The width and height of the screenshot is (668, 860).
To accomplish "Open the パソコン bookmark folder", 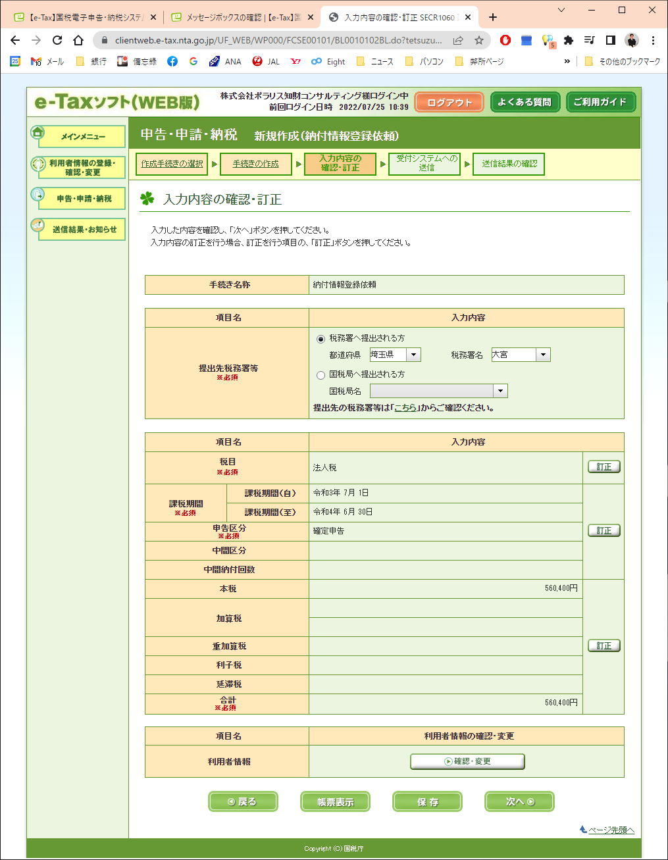I will (x=424, y=61).
